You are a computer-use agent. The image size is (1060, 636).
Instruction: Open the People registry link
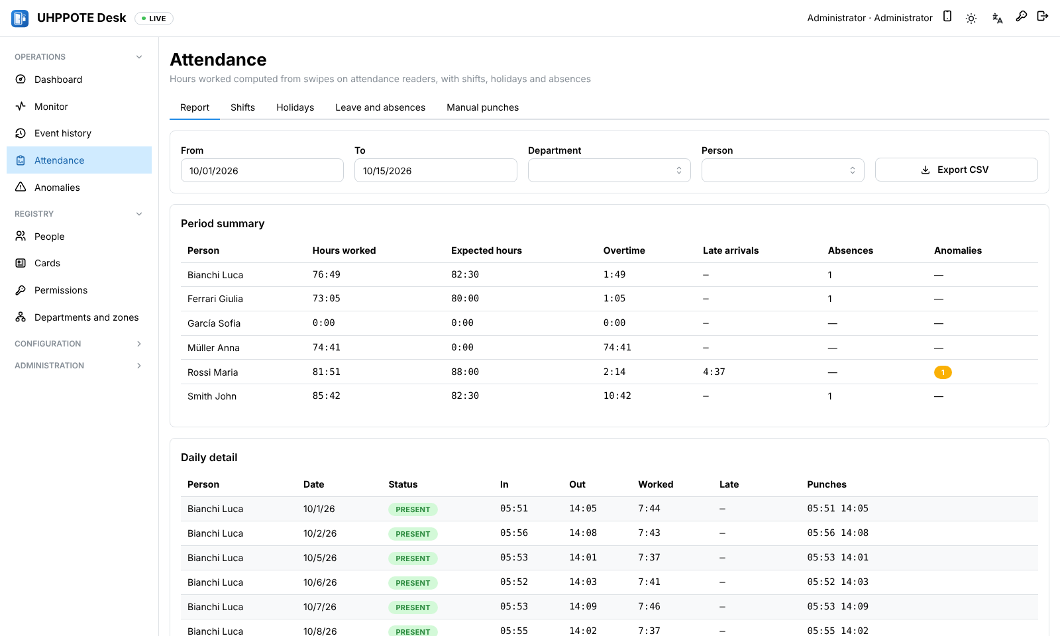click(79, 237)
